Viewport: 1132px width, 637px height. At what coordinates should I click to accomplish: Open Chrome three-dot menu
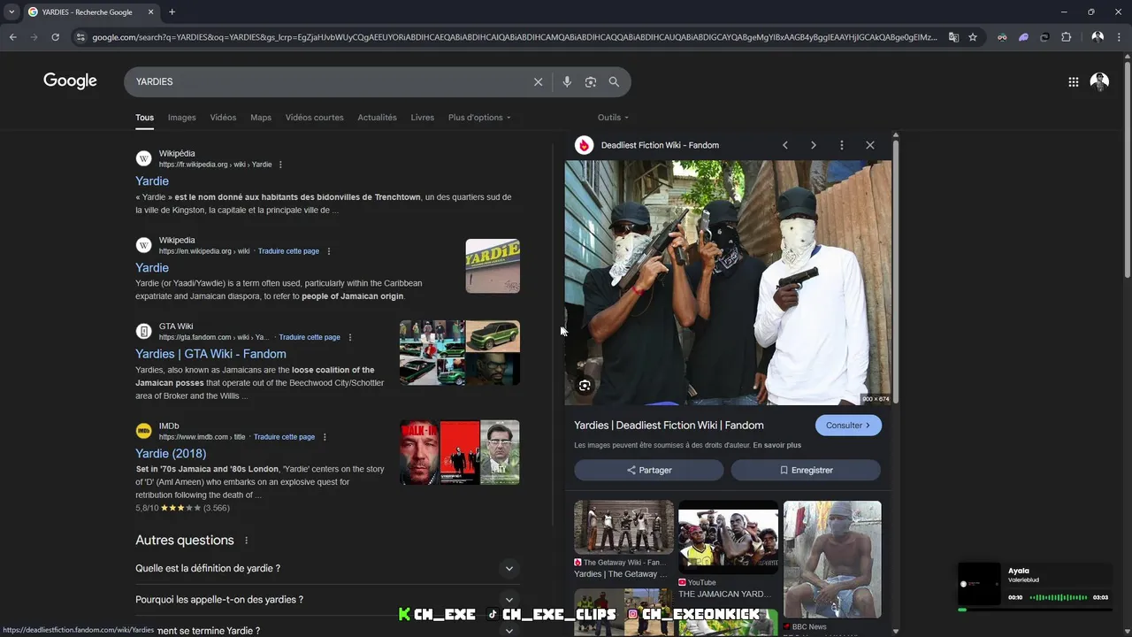point(1120,37)
